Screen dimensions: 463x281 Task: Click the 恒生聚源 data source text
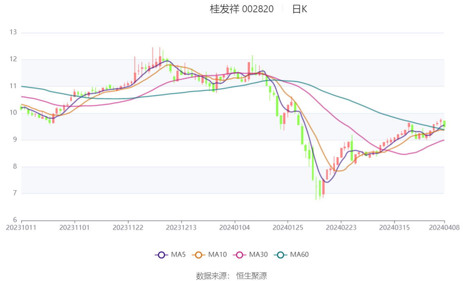coord(252,276)
